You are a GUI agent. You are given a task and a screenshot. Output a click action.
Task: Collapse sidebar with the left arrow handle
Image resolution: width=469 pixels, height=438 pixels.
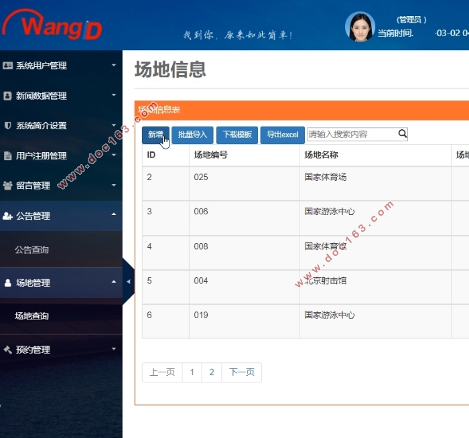tap(129, 282)
